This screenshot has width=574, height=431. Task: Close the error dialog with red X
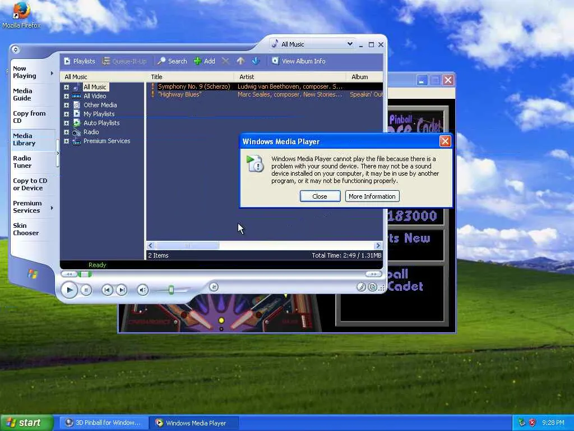(445, 141)
